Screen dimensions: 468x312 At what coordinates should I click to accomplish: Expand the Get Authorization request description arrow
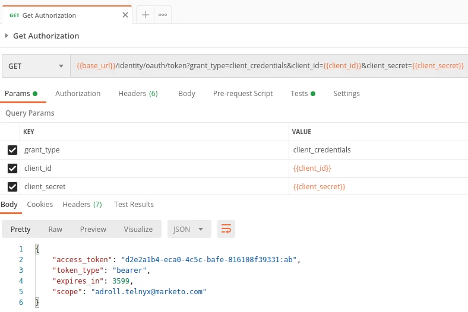pos(7,36)
